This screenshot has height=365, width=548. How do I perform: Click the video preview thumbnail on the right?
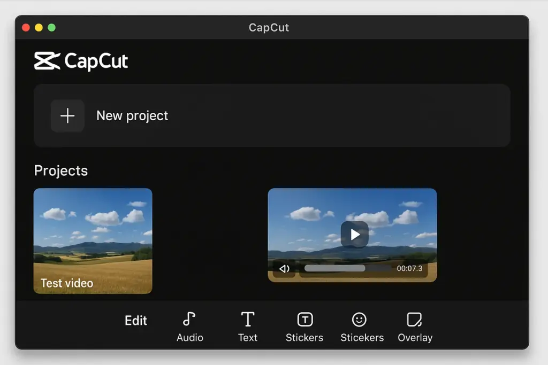pyautogui.click(x=352, y=235)
